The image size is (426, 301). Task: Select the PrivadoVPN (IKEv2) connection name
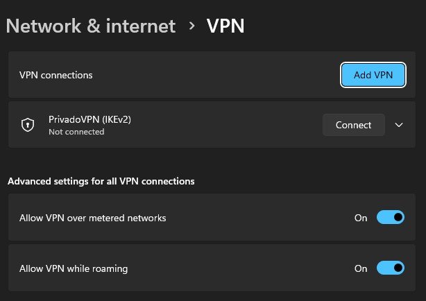[x=90, y=119]
